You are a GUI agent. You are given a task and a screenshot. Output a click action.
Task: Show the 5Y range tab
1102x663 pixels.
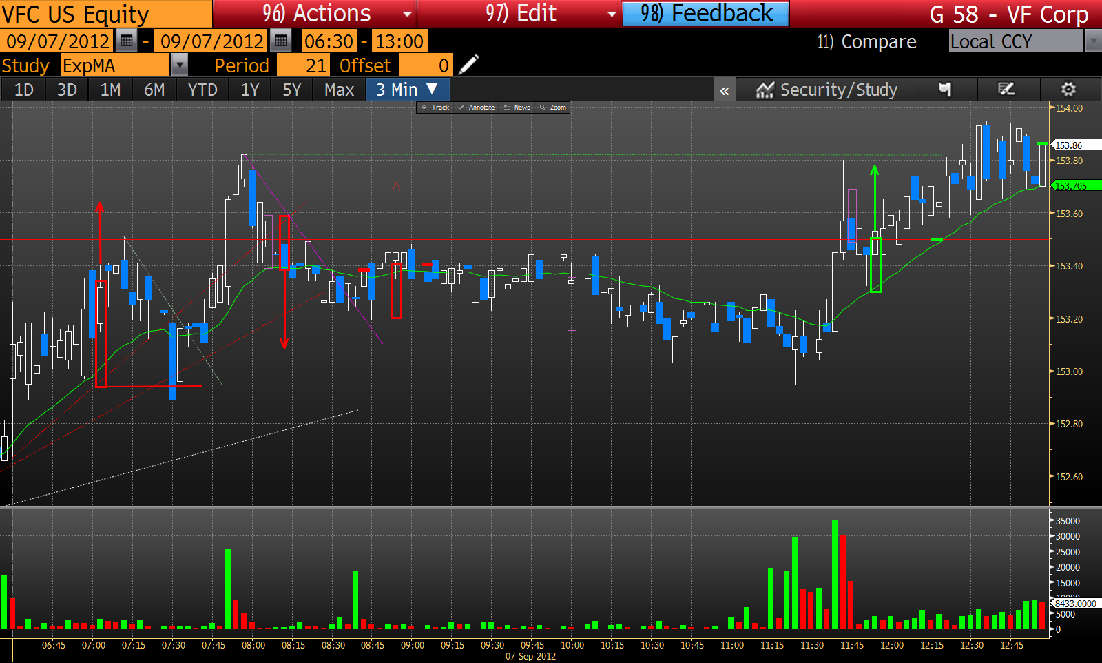pos(292,90)
